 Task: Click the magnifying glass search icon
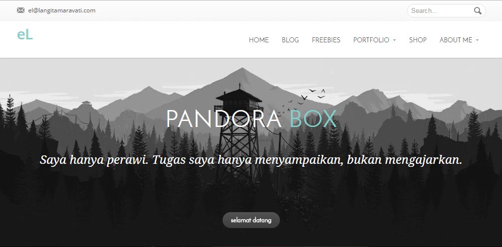pos(478,11)
